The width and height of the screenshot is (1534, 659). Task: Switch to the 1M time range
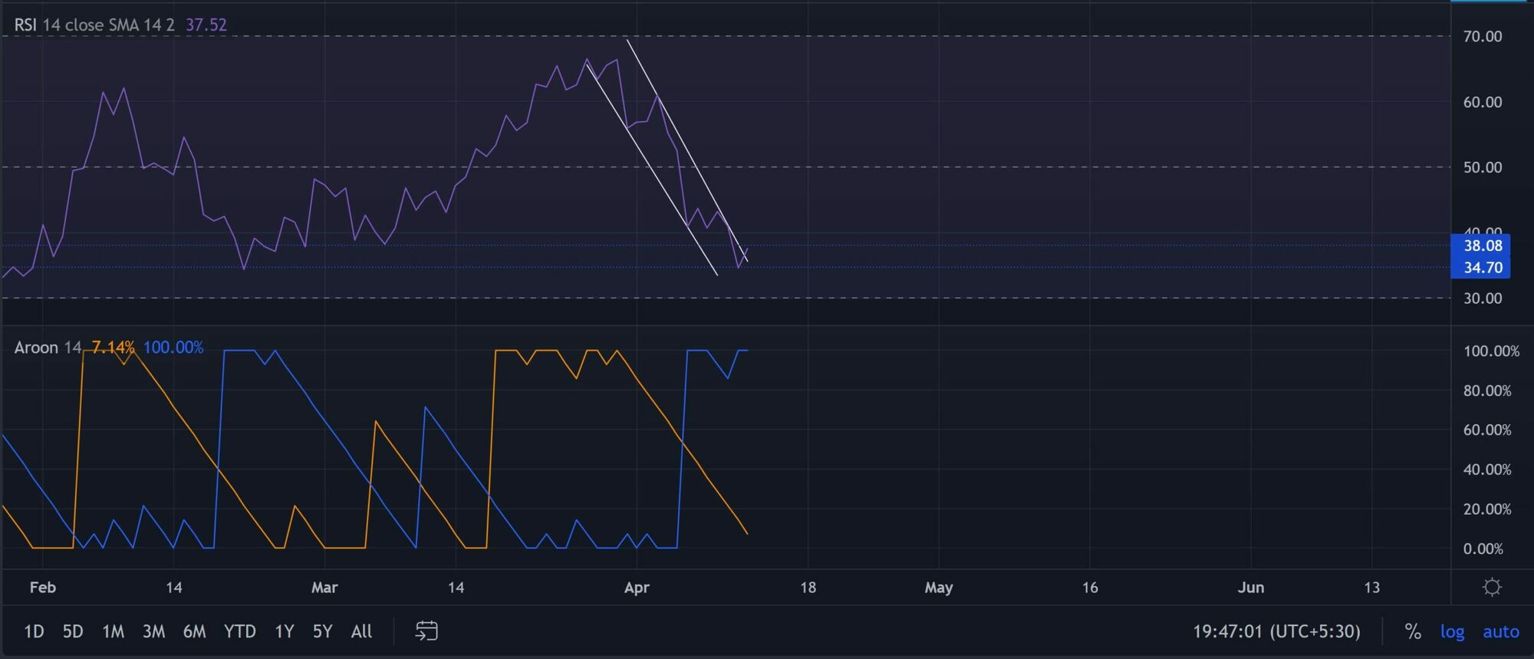click(114, 631)
